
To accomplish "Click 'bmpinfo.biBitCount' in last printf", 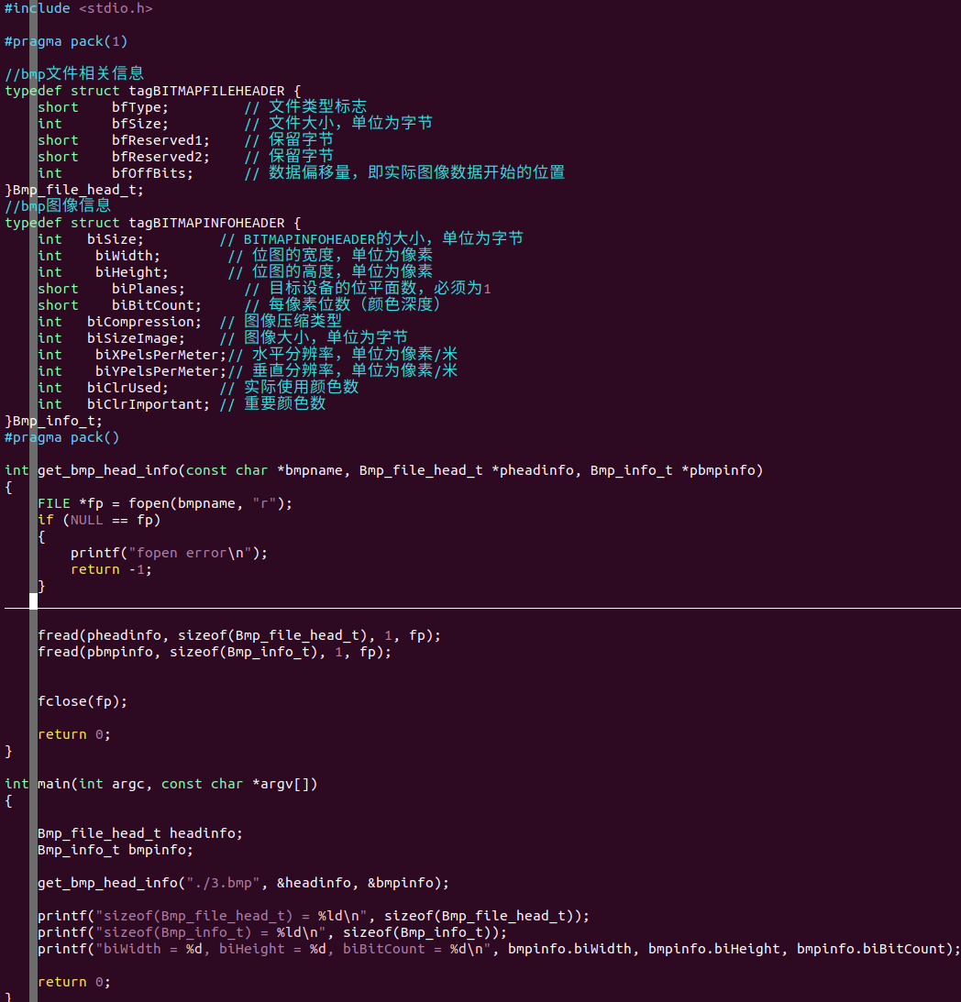I will (870, 949).
